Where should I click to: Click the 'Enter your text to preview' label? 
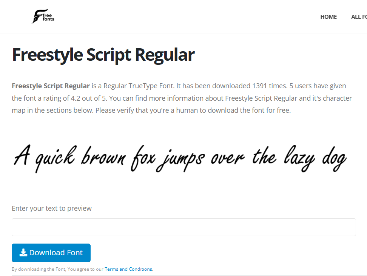(52, 209)
